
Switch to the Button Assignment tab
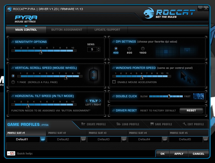point(67,30)
